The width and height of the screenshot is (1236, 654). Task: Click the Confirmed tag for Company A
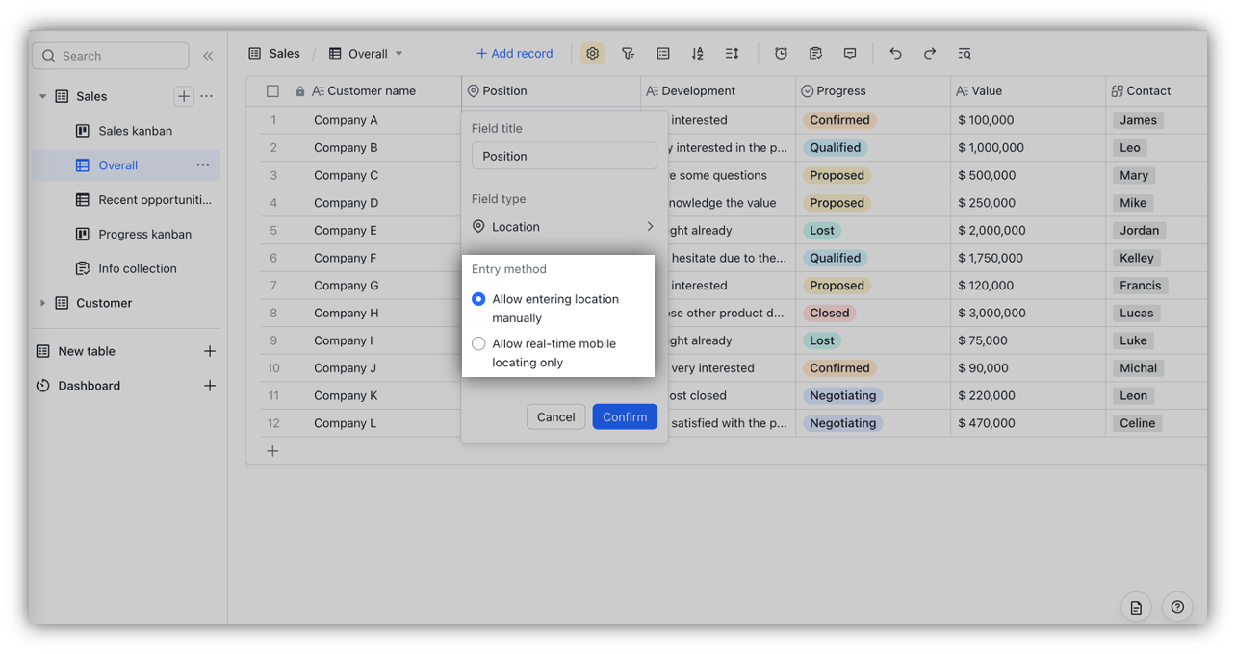point(839,120)
